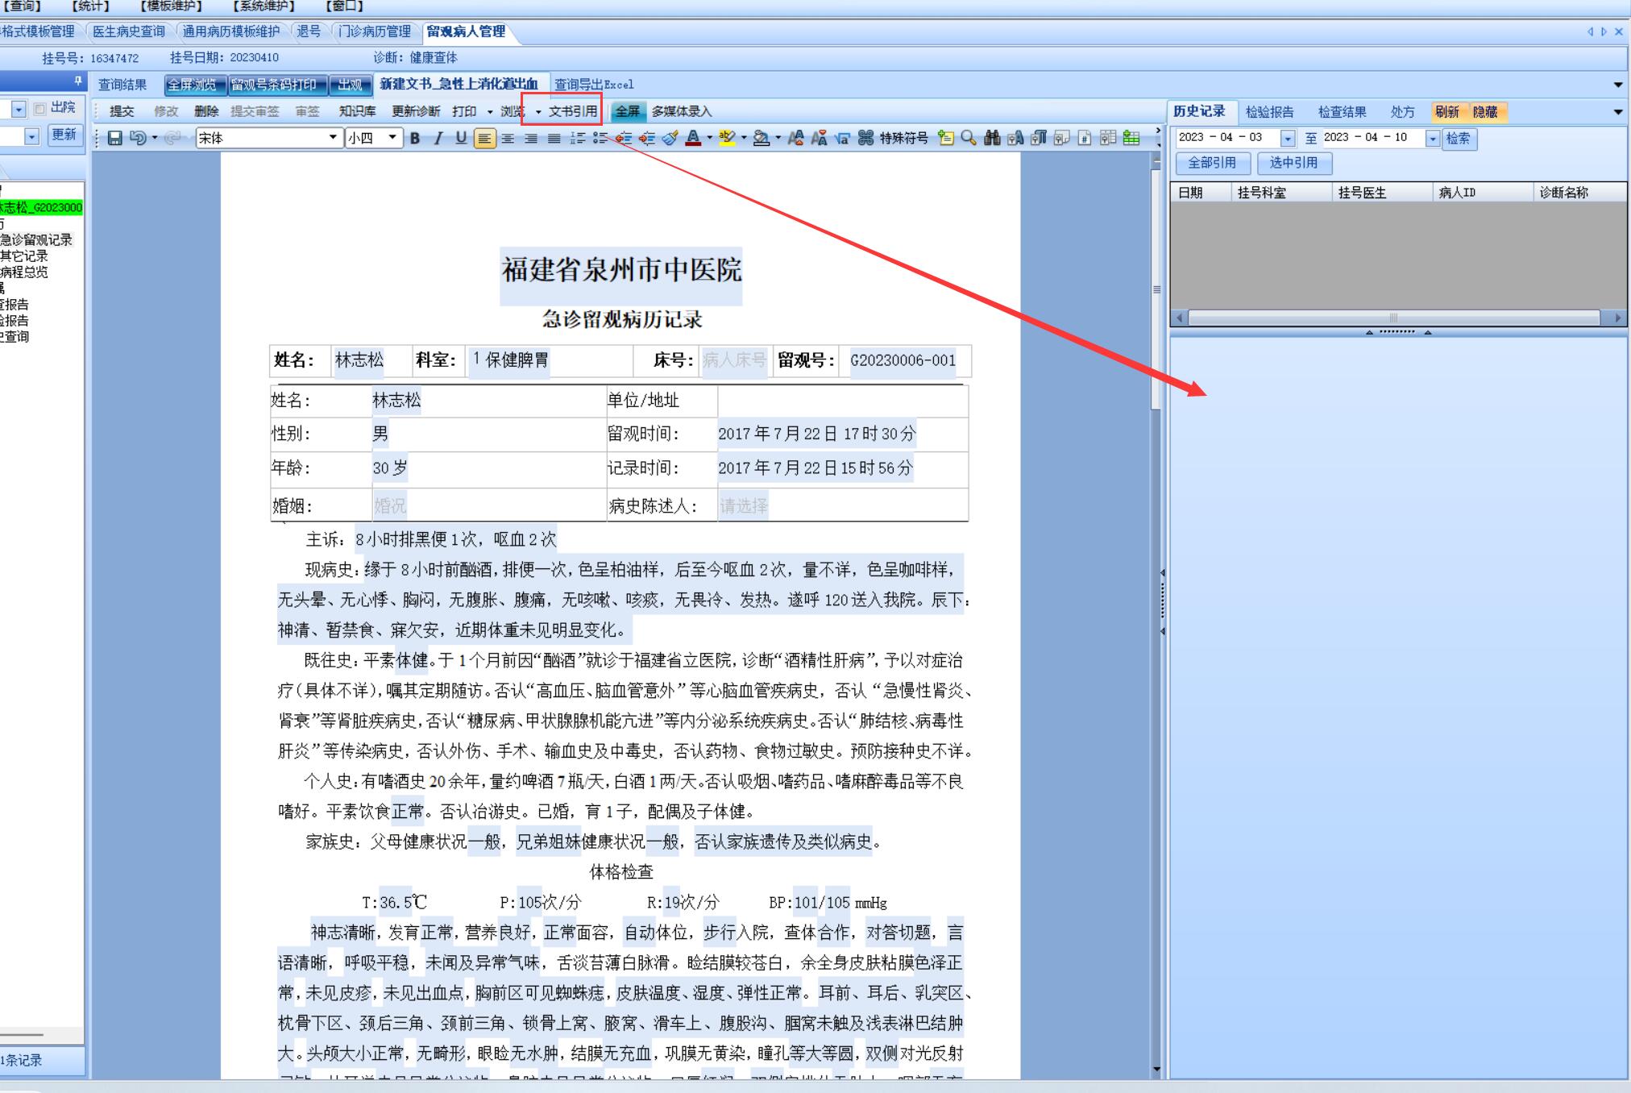Open the 留观病人管理 tab
The height and width of the screenshot is (1093, 1631).
click(x=466, y=31)
